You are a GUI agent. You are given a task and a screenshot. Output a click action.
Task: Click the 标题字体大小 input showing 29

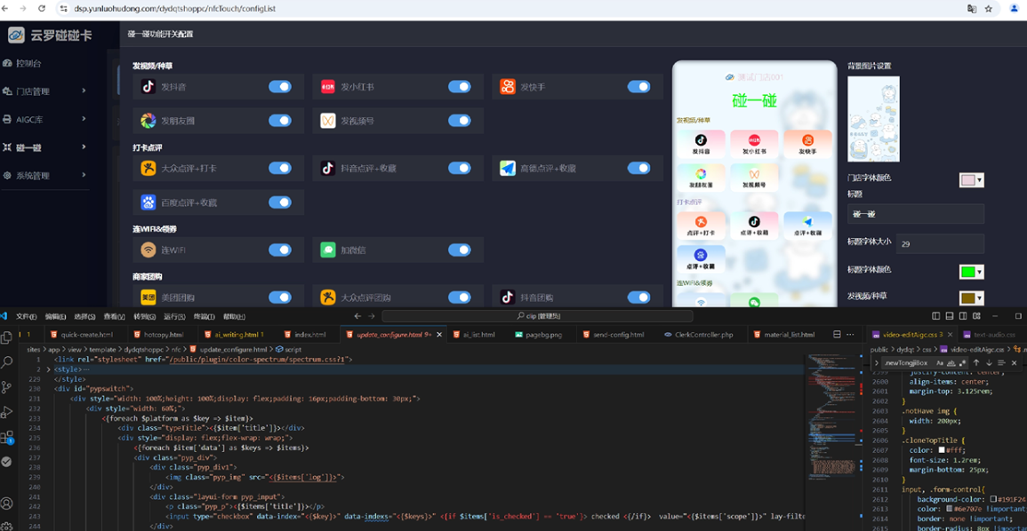click(940, 243)
